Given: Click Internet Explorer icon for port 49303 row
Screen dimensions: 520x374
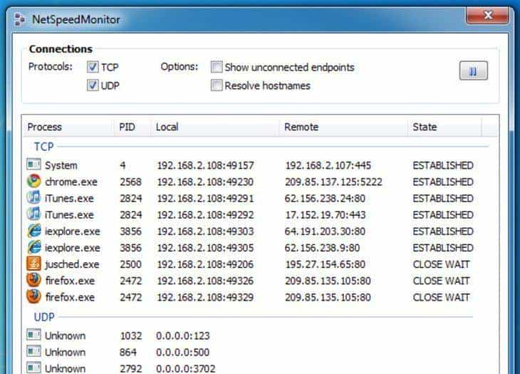Looking at the screenshot, I should (x=33, y=231).
